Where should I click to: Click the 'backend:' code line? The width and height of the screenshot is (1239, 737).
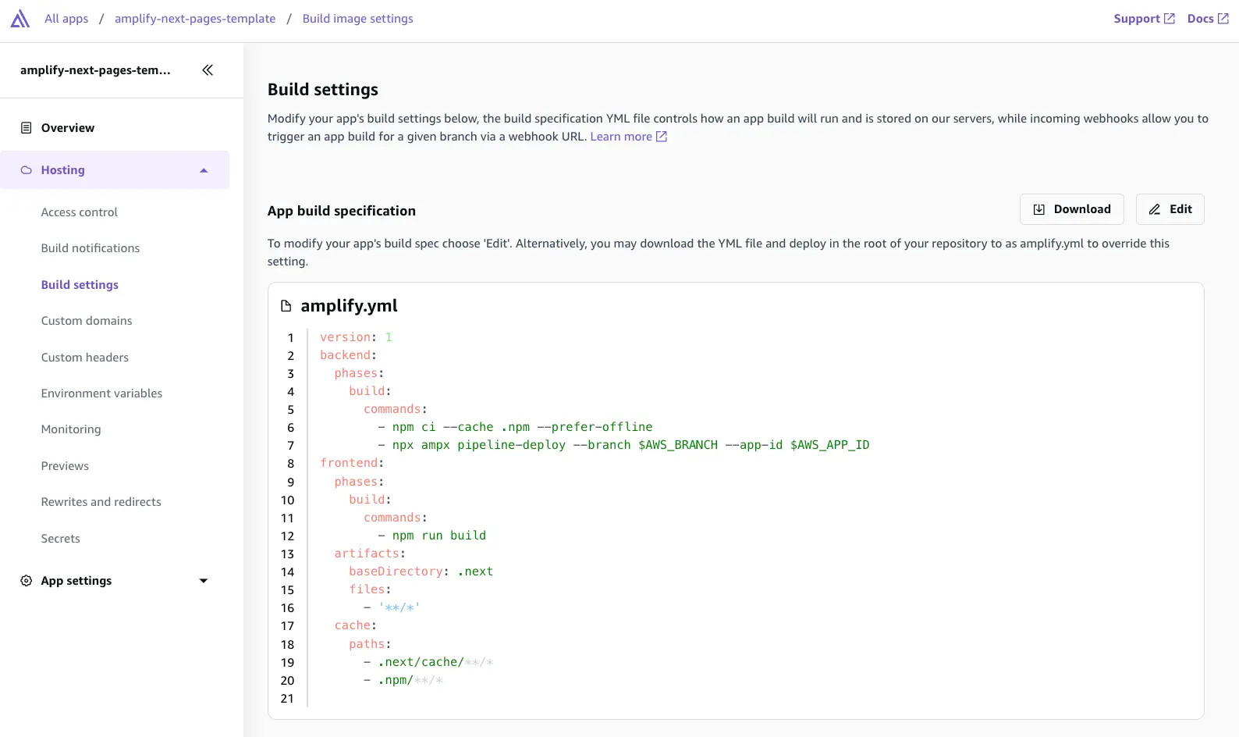348,355
